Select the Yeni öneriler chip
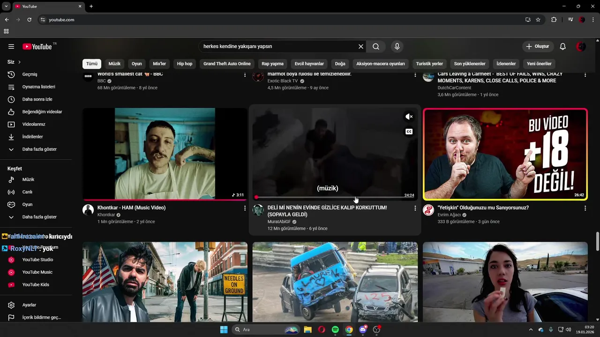Viewport: 600px width, 337px height. click(x=539, y=64)
